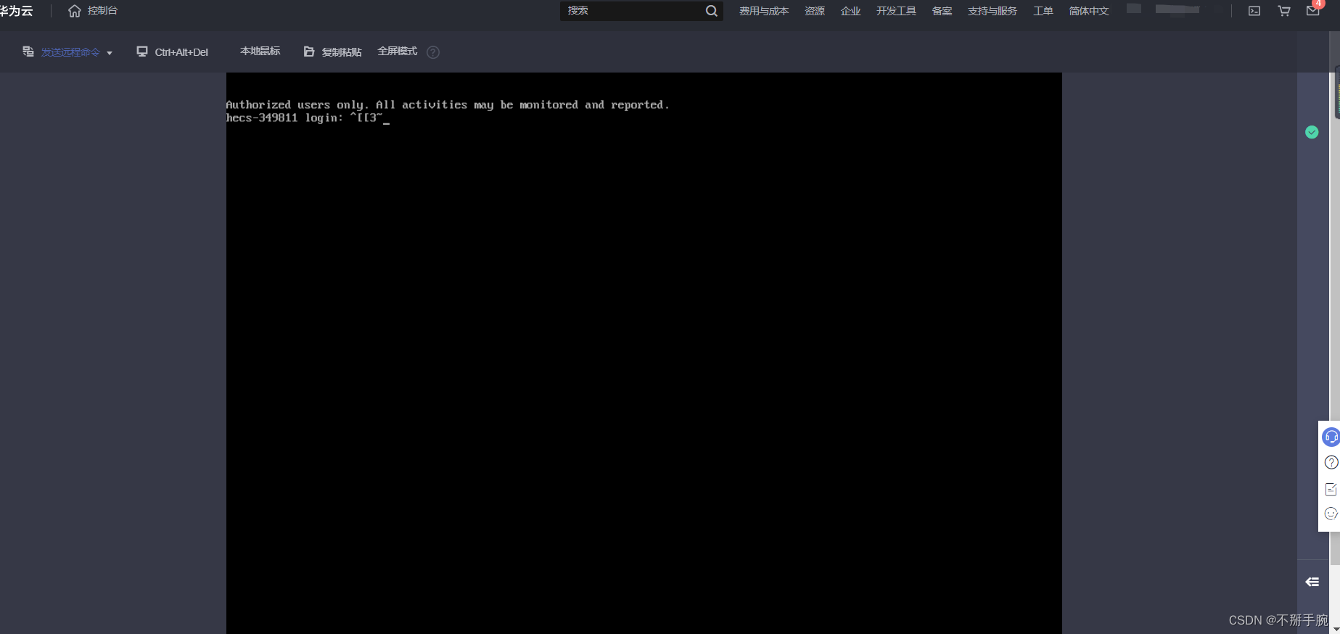Image resolution: width=1340 pixels, height=634 pixels.
Task: Open the 企业 menu
Action: click(850, 11)
